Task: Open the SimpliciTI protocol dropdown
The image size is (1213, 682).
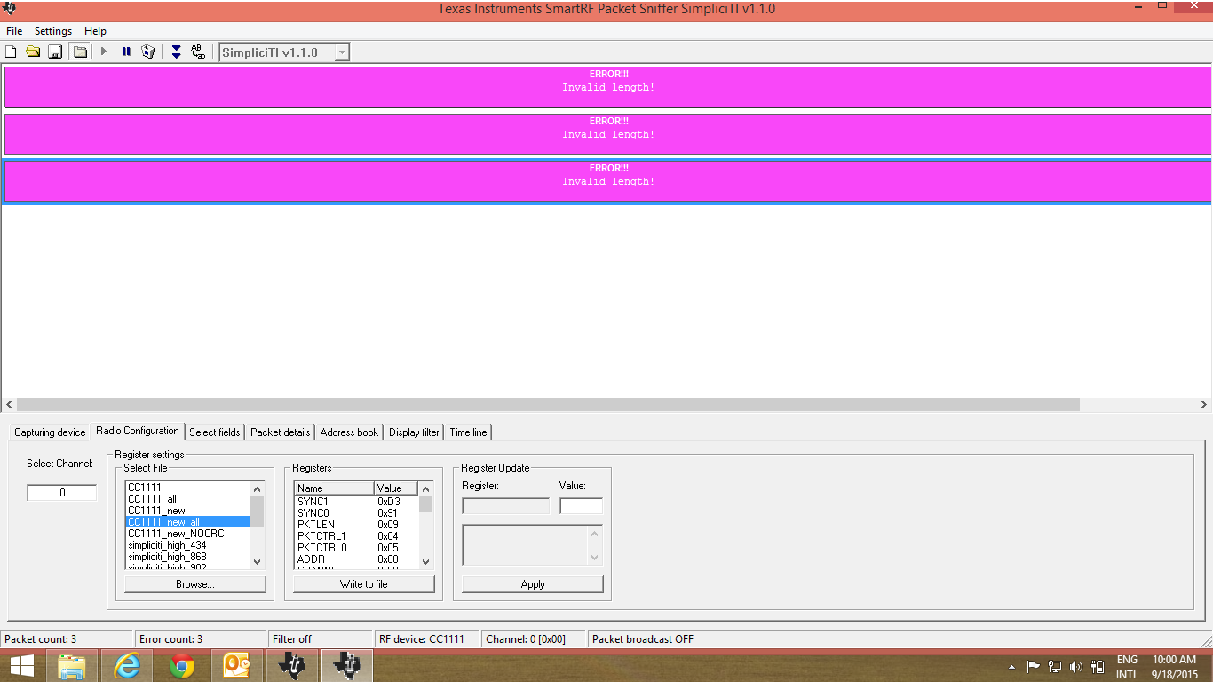Action: point(342,51)
